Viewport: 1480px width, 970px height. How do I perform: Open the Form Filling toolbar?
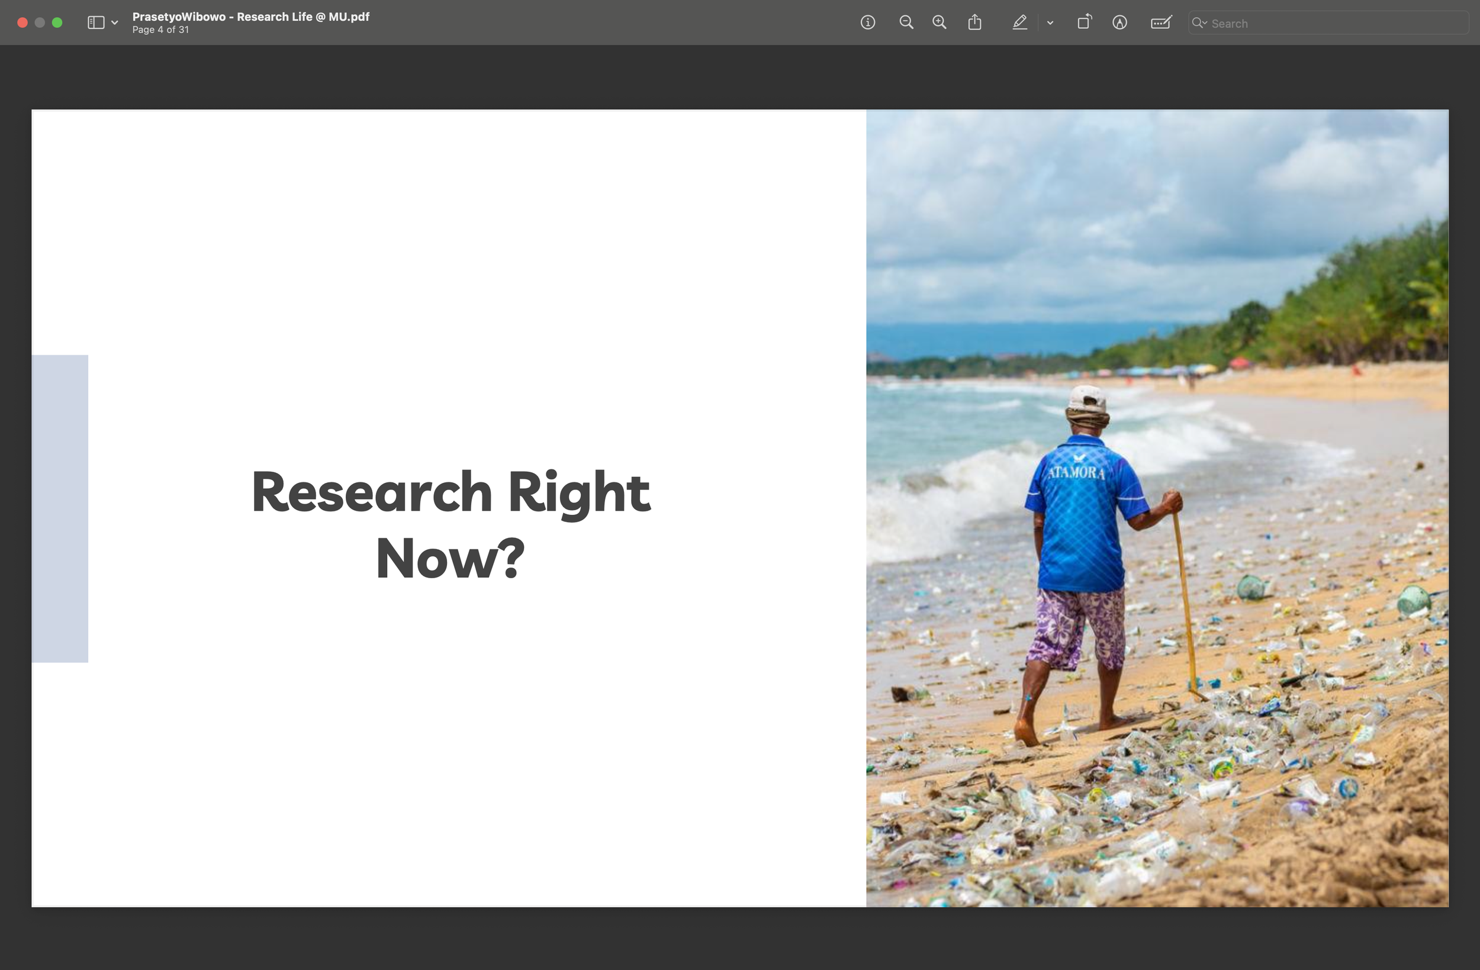(1160, 23)
